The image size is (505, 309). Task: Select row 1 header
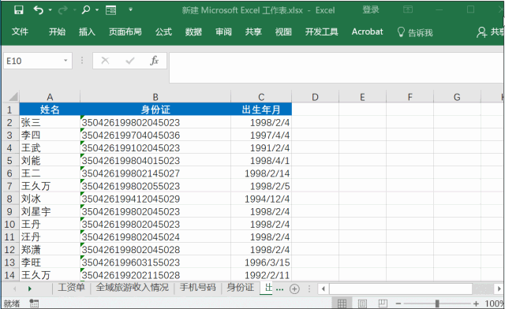point(10,110)
